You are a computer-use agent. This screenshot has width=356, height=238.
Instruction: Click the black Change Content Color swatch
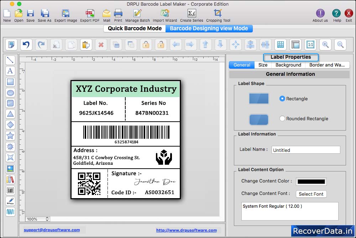[x=311, y=181]
